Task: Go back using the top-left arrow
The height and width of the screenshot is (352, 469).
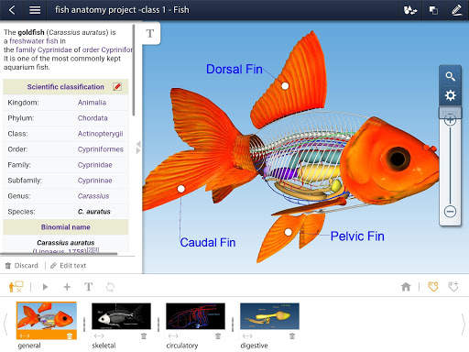Action: click(12, 10)
